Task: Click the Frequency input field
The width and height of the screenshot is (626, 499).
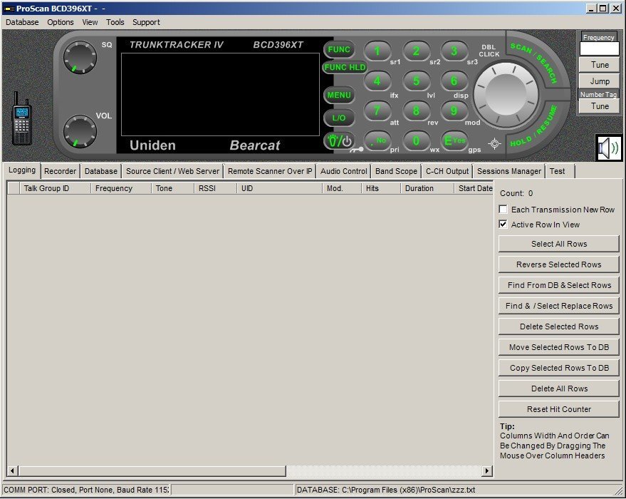Action: click(598, 48)
